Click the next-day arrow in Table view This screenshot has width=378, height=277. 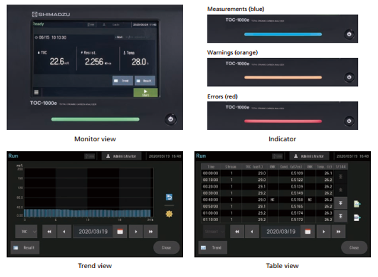[x=323, y=232]
